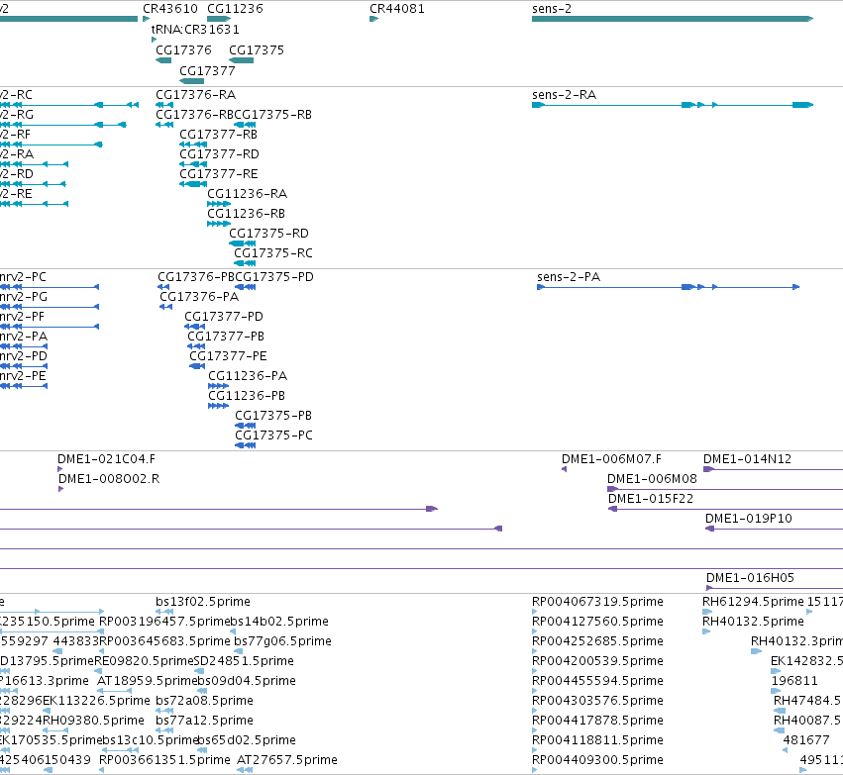Click the DME1-019P10 BAC label
The image size is (843, 775).
click(x=748, y=519)
